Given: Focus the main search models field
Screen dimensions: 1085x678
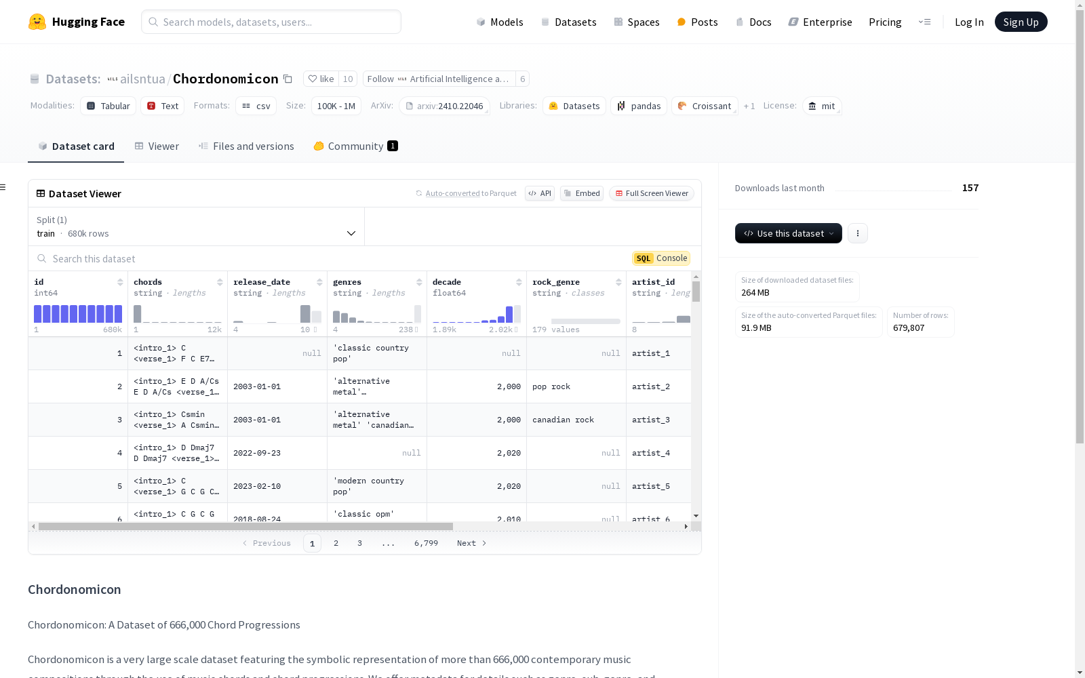Looking at the screenshot, I should coord(271,22).
